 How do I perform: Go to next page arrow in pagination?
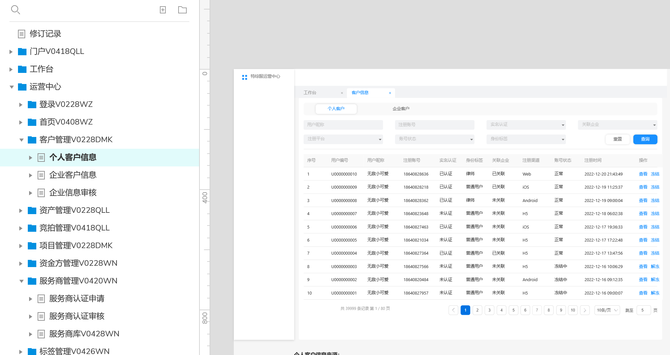click(585, 310)
